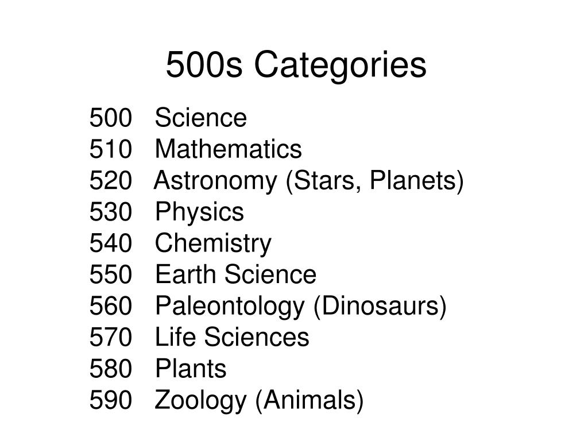The image size is (588, 441).
Task: Select Astronomy (Stars, Planets) entry
Action: (x=309, y=181)
